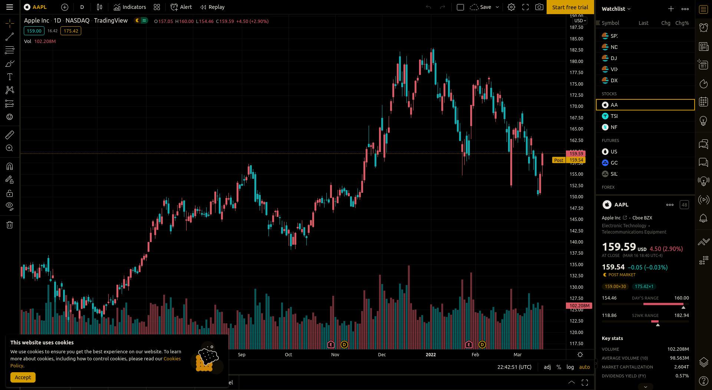Toggle adj price adjustment
This screenshot has width=712, height=390.
point(547,367)
